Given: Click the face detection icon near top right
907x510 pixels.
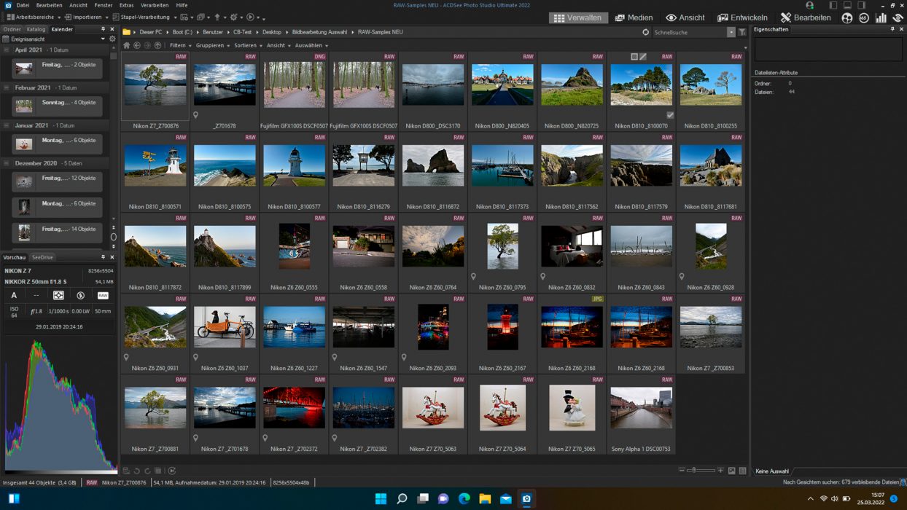Looking at the screenshot, I should point(847,17).
